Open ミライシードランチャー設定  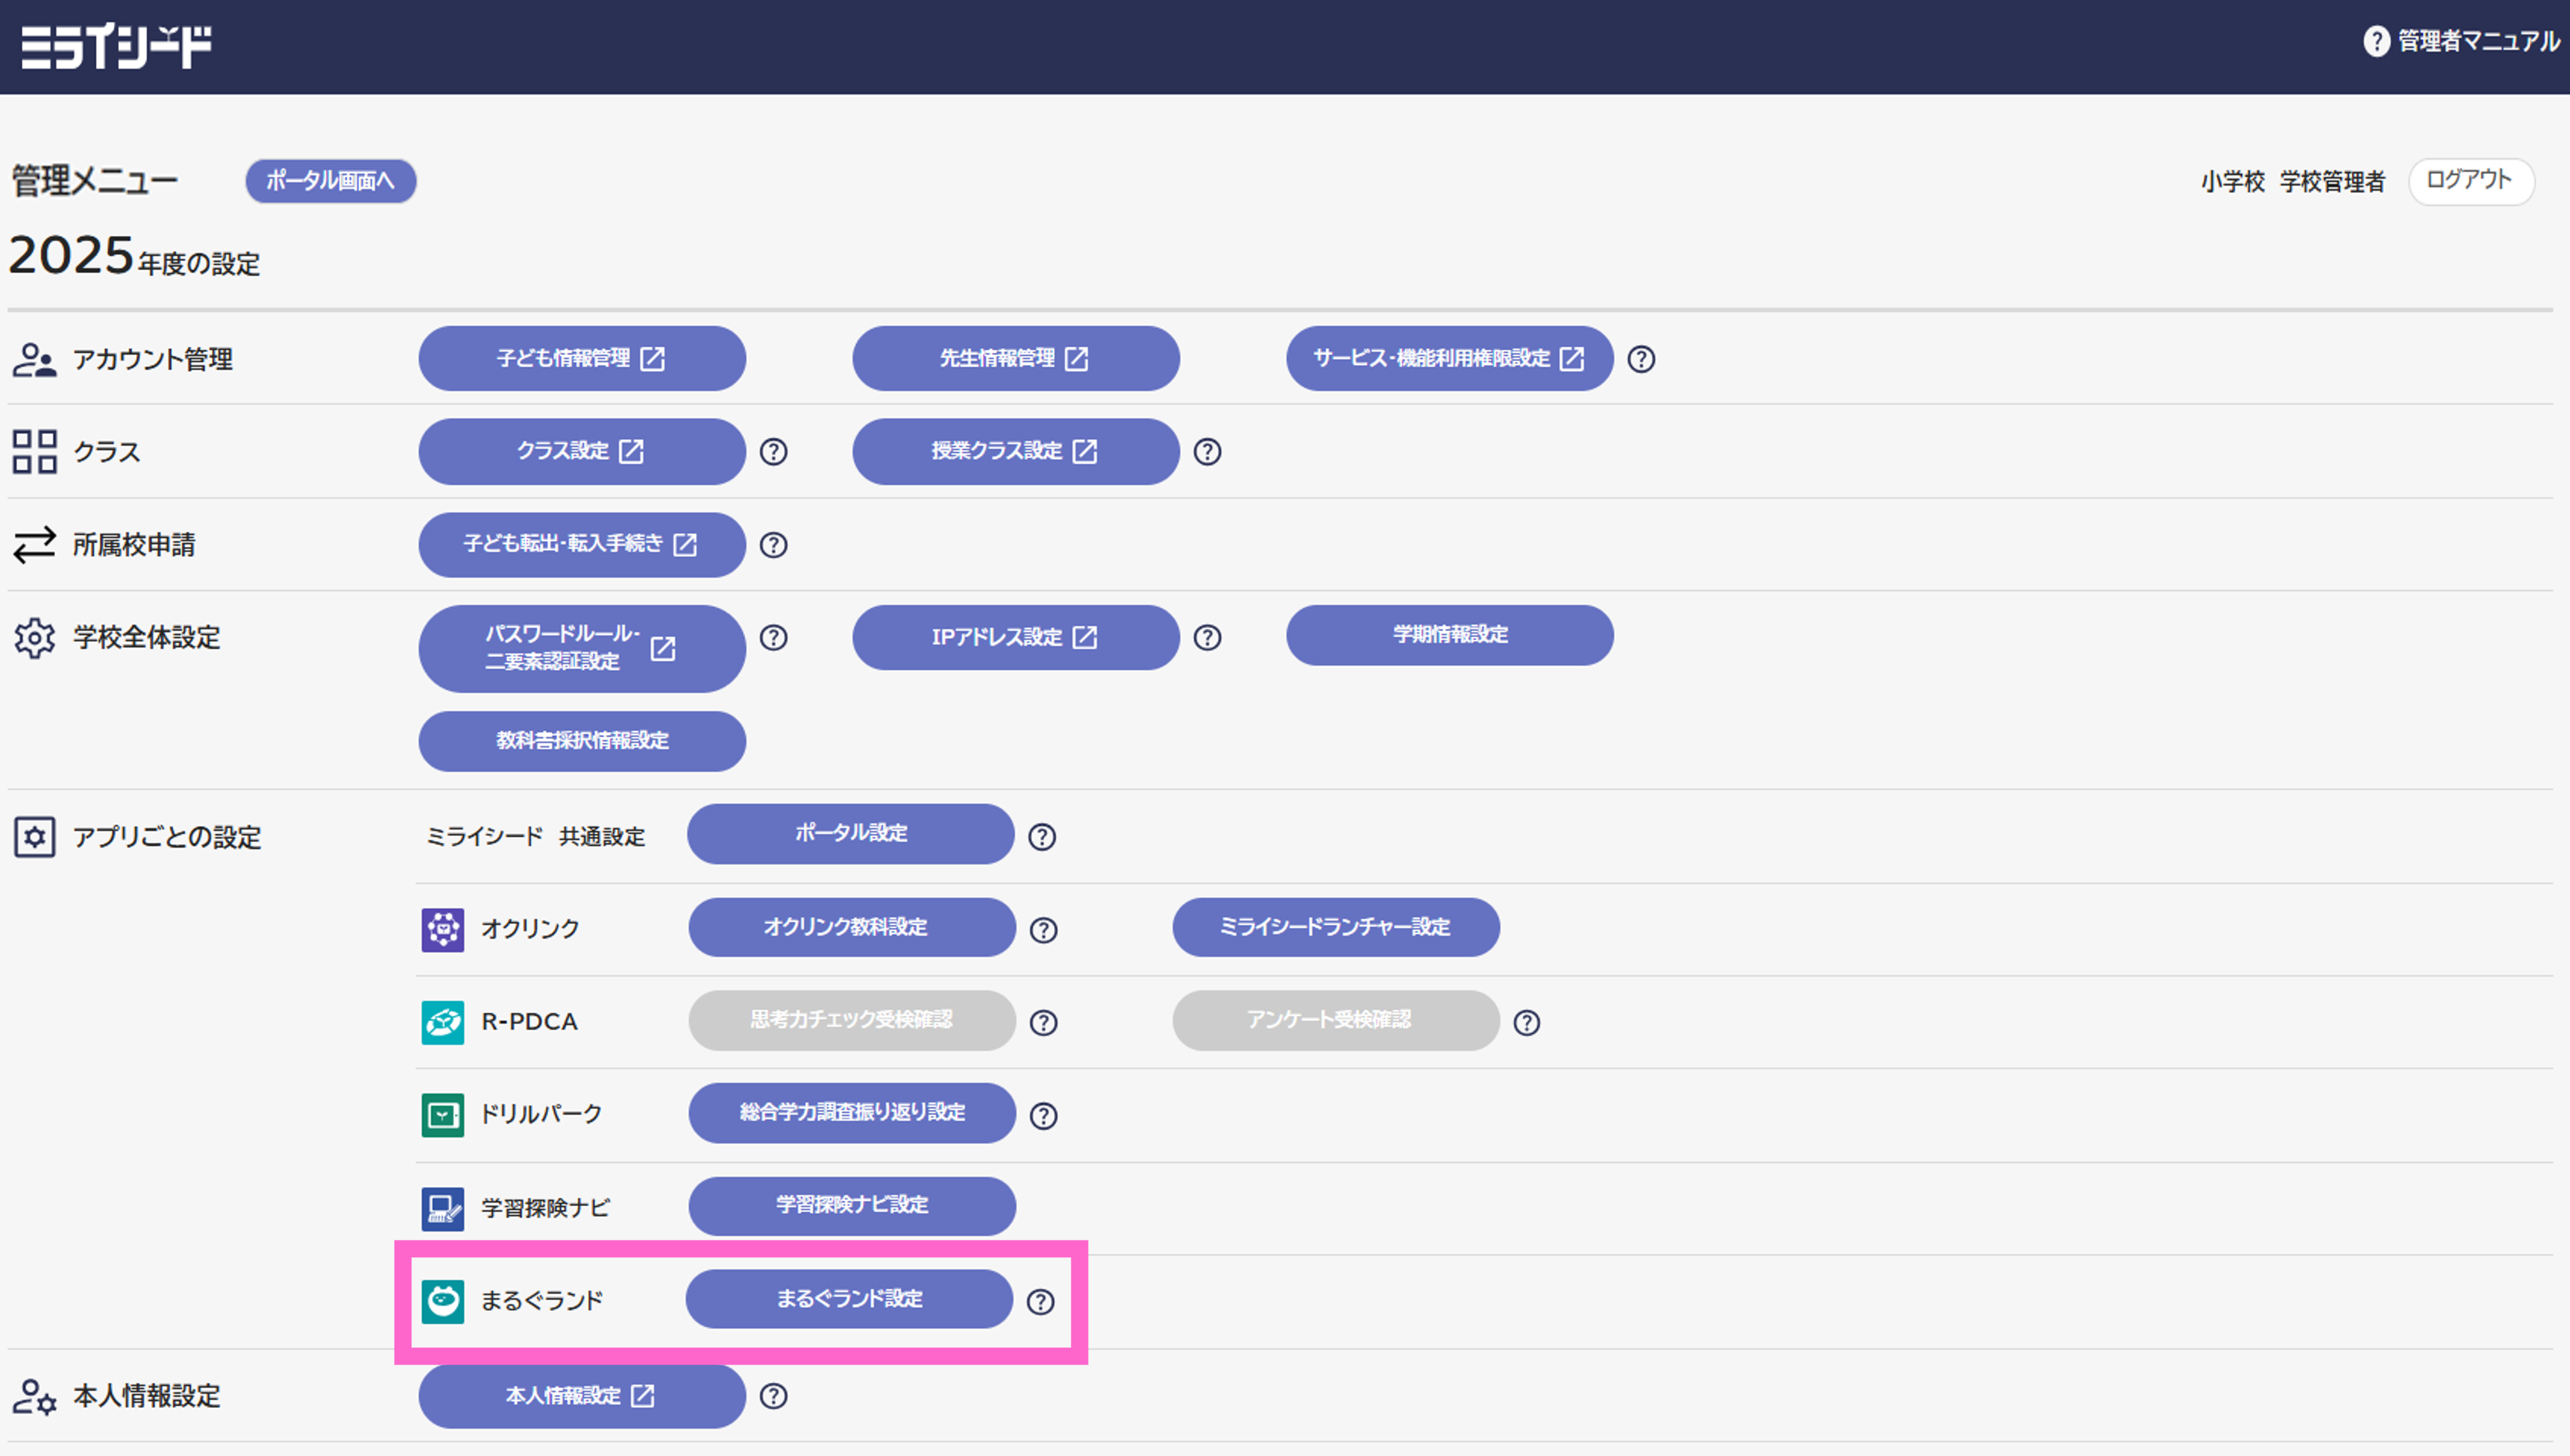(1335, 927)
